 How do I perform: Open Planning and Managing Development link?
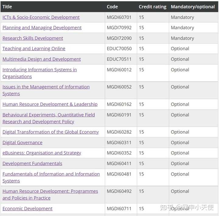(x=42, y=28)
